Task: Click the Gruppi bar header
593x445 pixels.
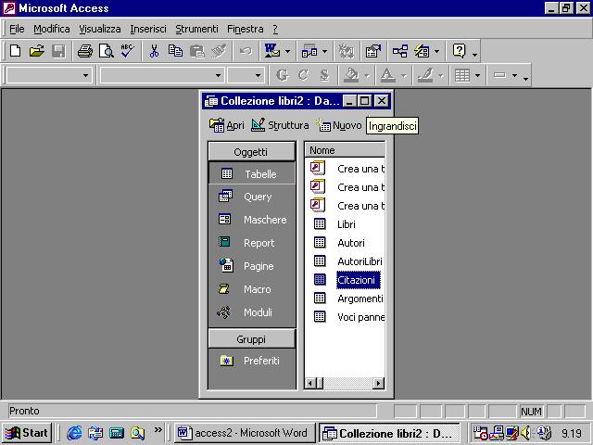Action: (x=251, y=339)
